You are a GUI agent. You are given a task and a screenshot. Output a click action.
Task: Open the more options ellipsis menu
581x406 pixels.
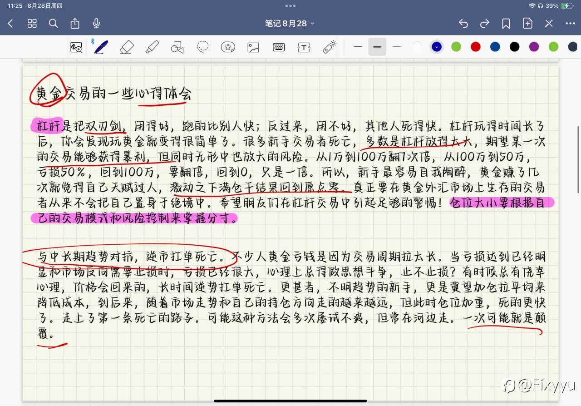571,24
